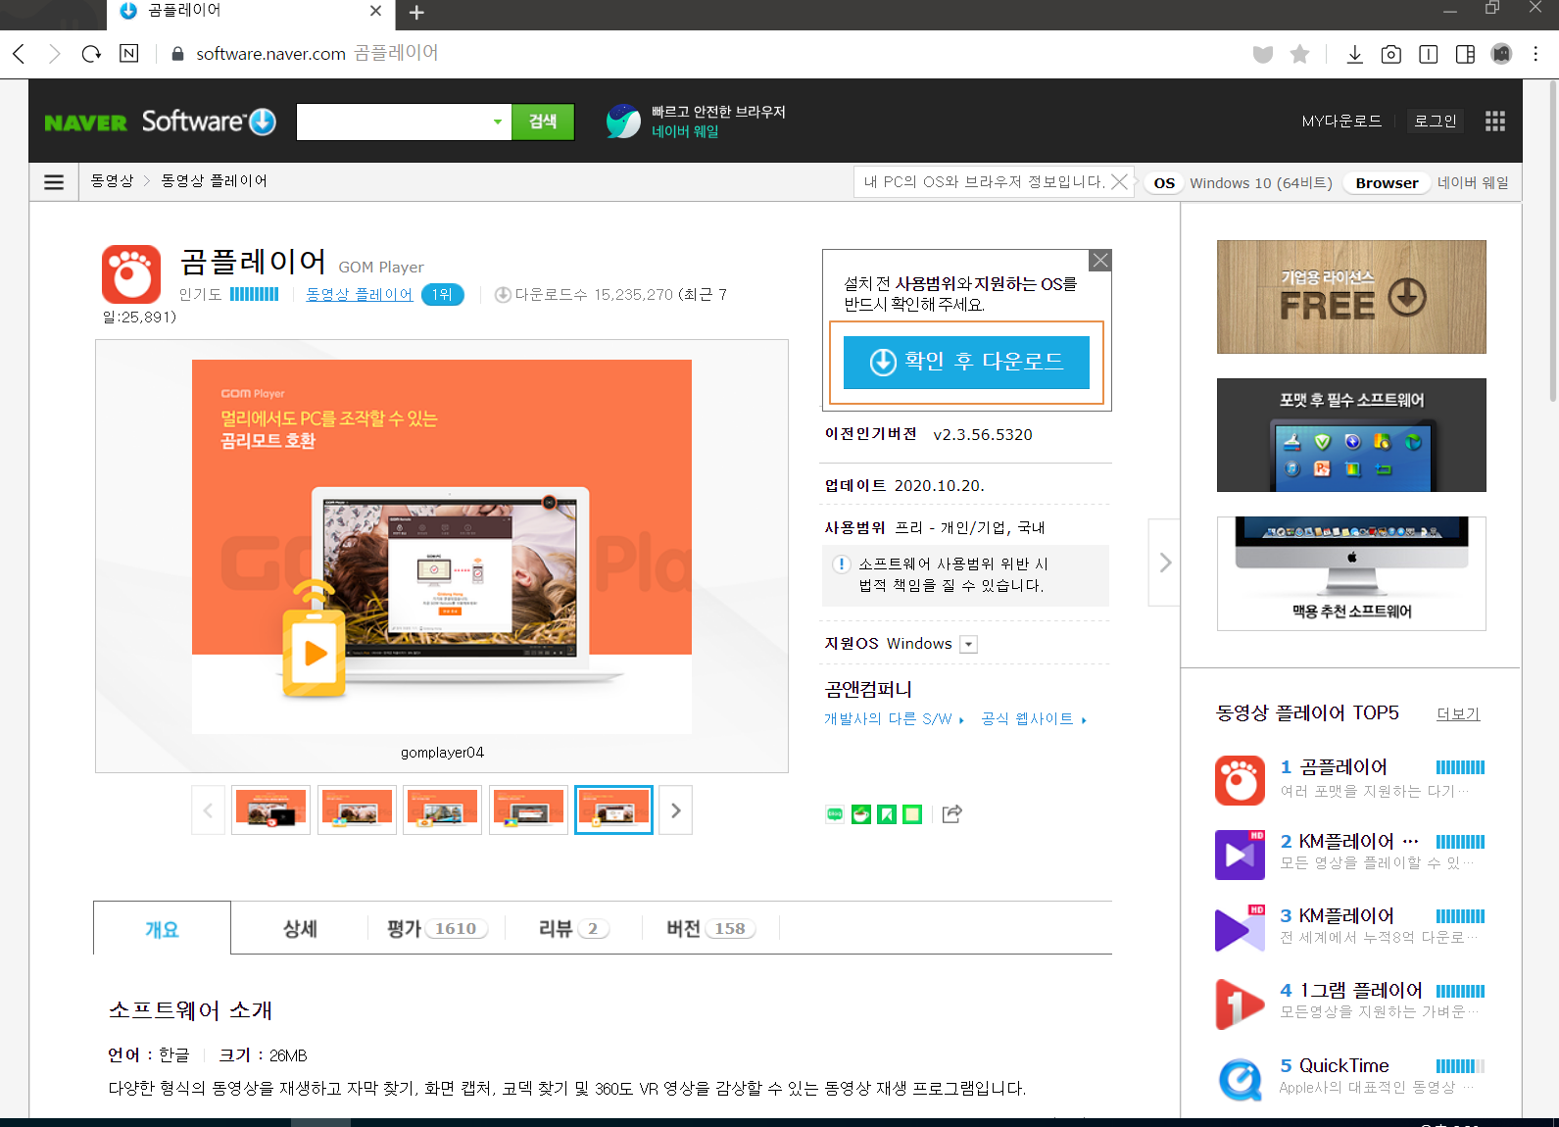This screenshot has width=1559, height=1127.
Task: Close the download notice popup
Action: (x=1100, y=260)
